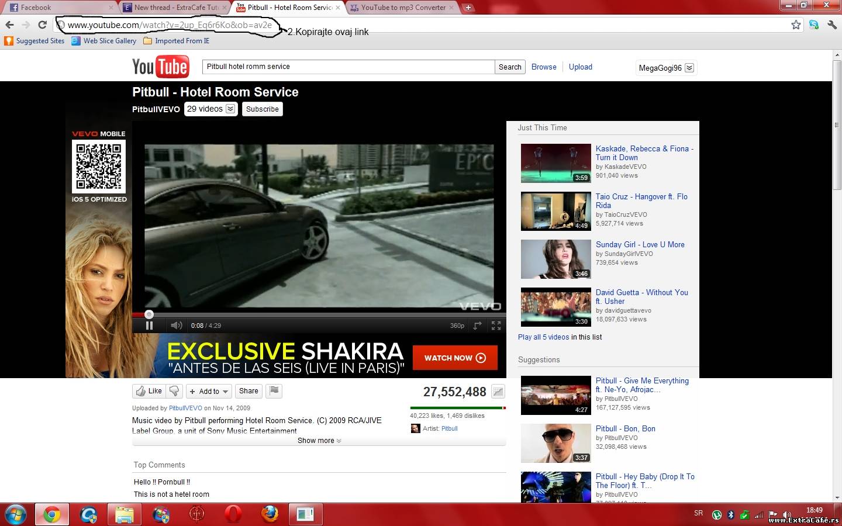This screenshot has width=842, height=526.
Task: Switch to YouTube to mp3 Converter tab
Action: point(403,8)
